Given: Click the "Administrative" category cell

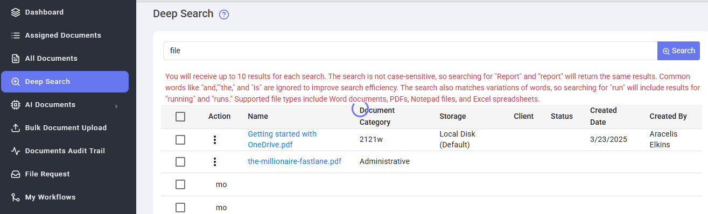Looking at the screenshot, I should click(384, 161).
